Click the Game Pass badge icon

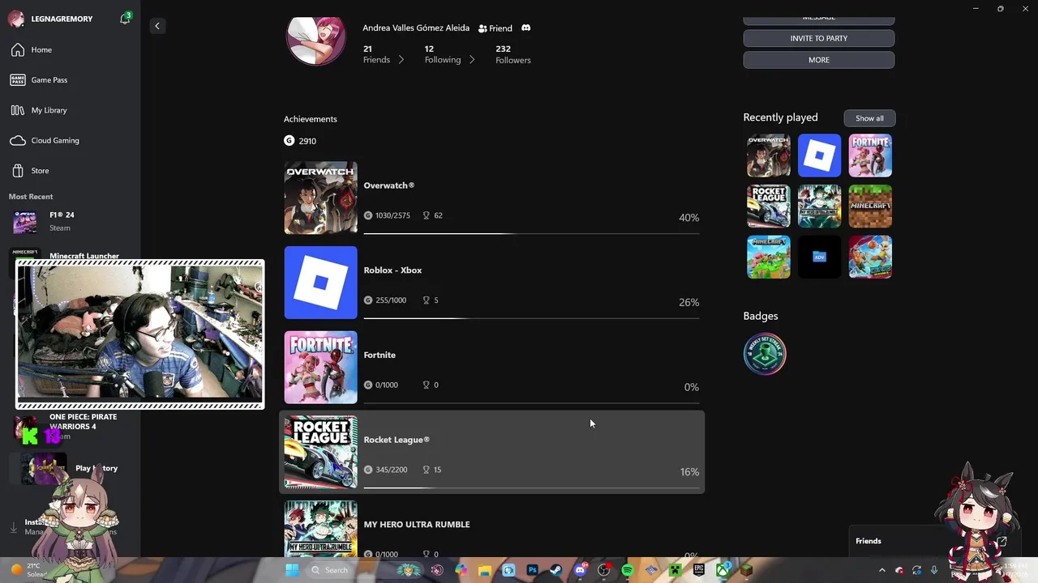pos(18,80)
